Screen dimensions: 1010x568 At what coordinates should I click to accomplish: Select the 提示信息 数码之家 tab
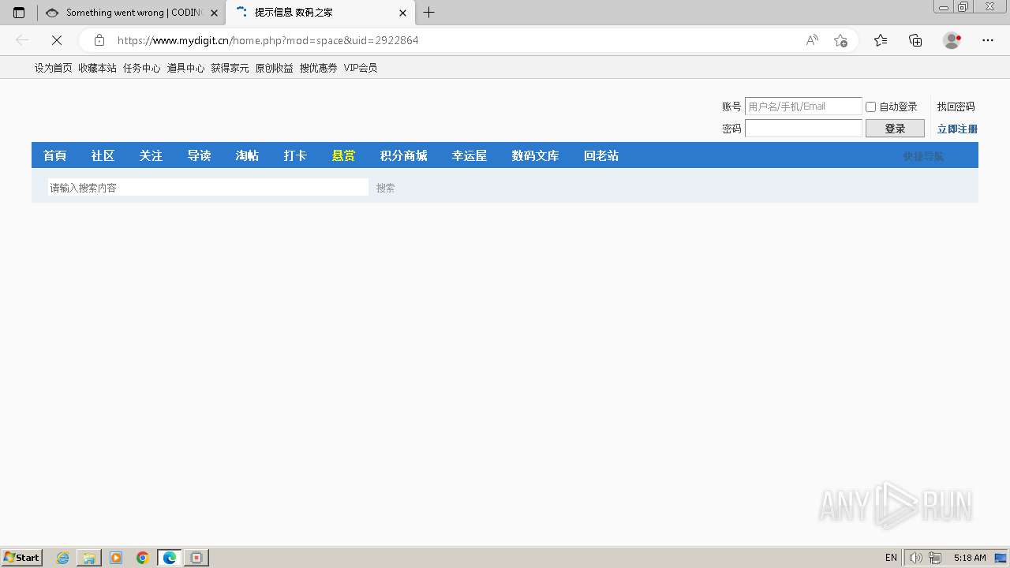tap(320, 13)
